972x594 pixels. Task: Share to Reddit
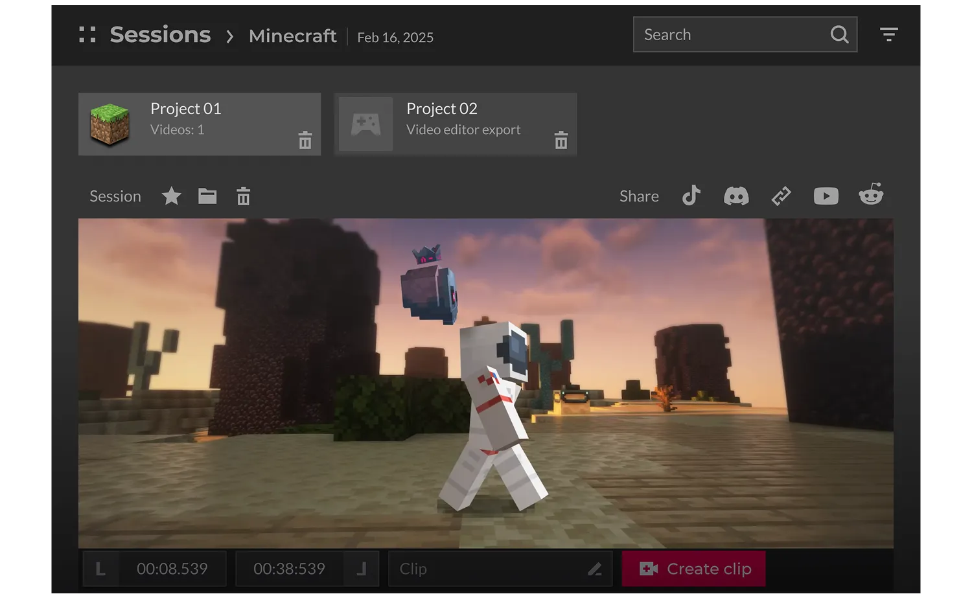pyautogui.click(x=871, y=194)
